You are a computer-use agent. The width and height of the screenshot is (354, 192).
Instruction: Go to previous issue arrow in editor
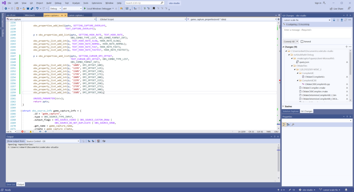click(40, 131)
